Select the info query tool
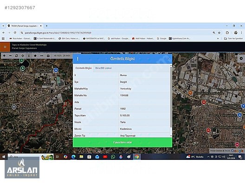The height and width of the screenshot is (183, 245). pyautogui.click(x=29, y=55)
